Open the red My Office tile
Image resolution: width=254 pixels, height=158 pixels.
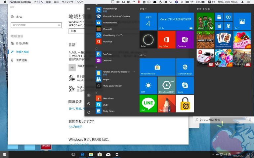click(167, 39)
